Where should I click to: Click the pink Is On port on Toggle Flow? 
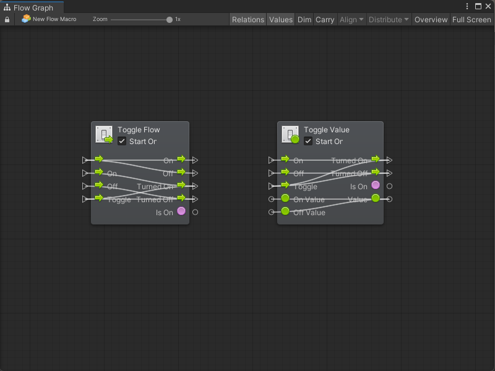tap(181, 211)
